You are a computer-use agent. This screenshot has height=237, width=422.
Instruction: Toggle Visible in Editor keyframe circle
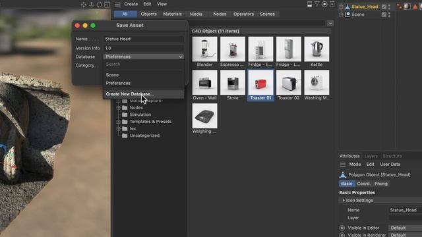coord(342,228)
